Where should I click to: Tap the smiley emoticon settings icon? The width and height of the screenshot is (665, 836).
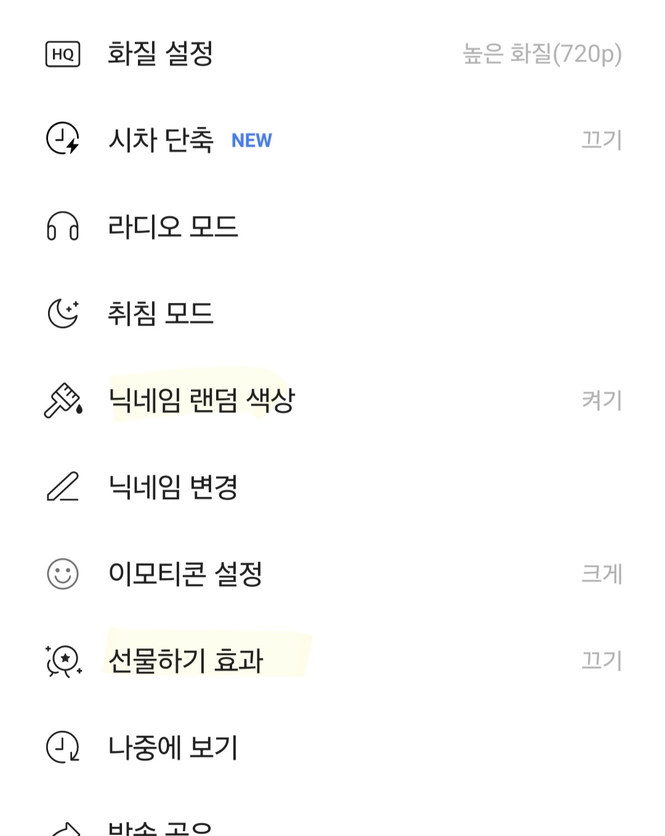tap(63, 574)
